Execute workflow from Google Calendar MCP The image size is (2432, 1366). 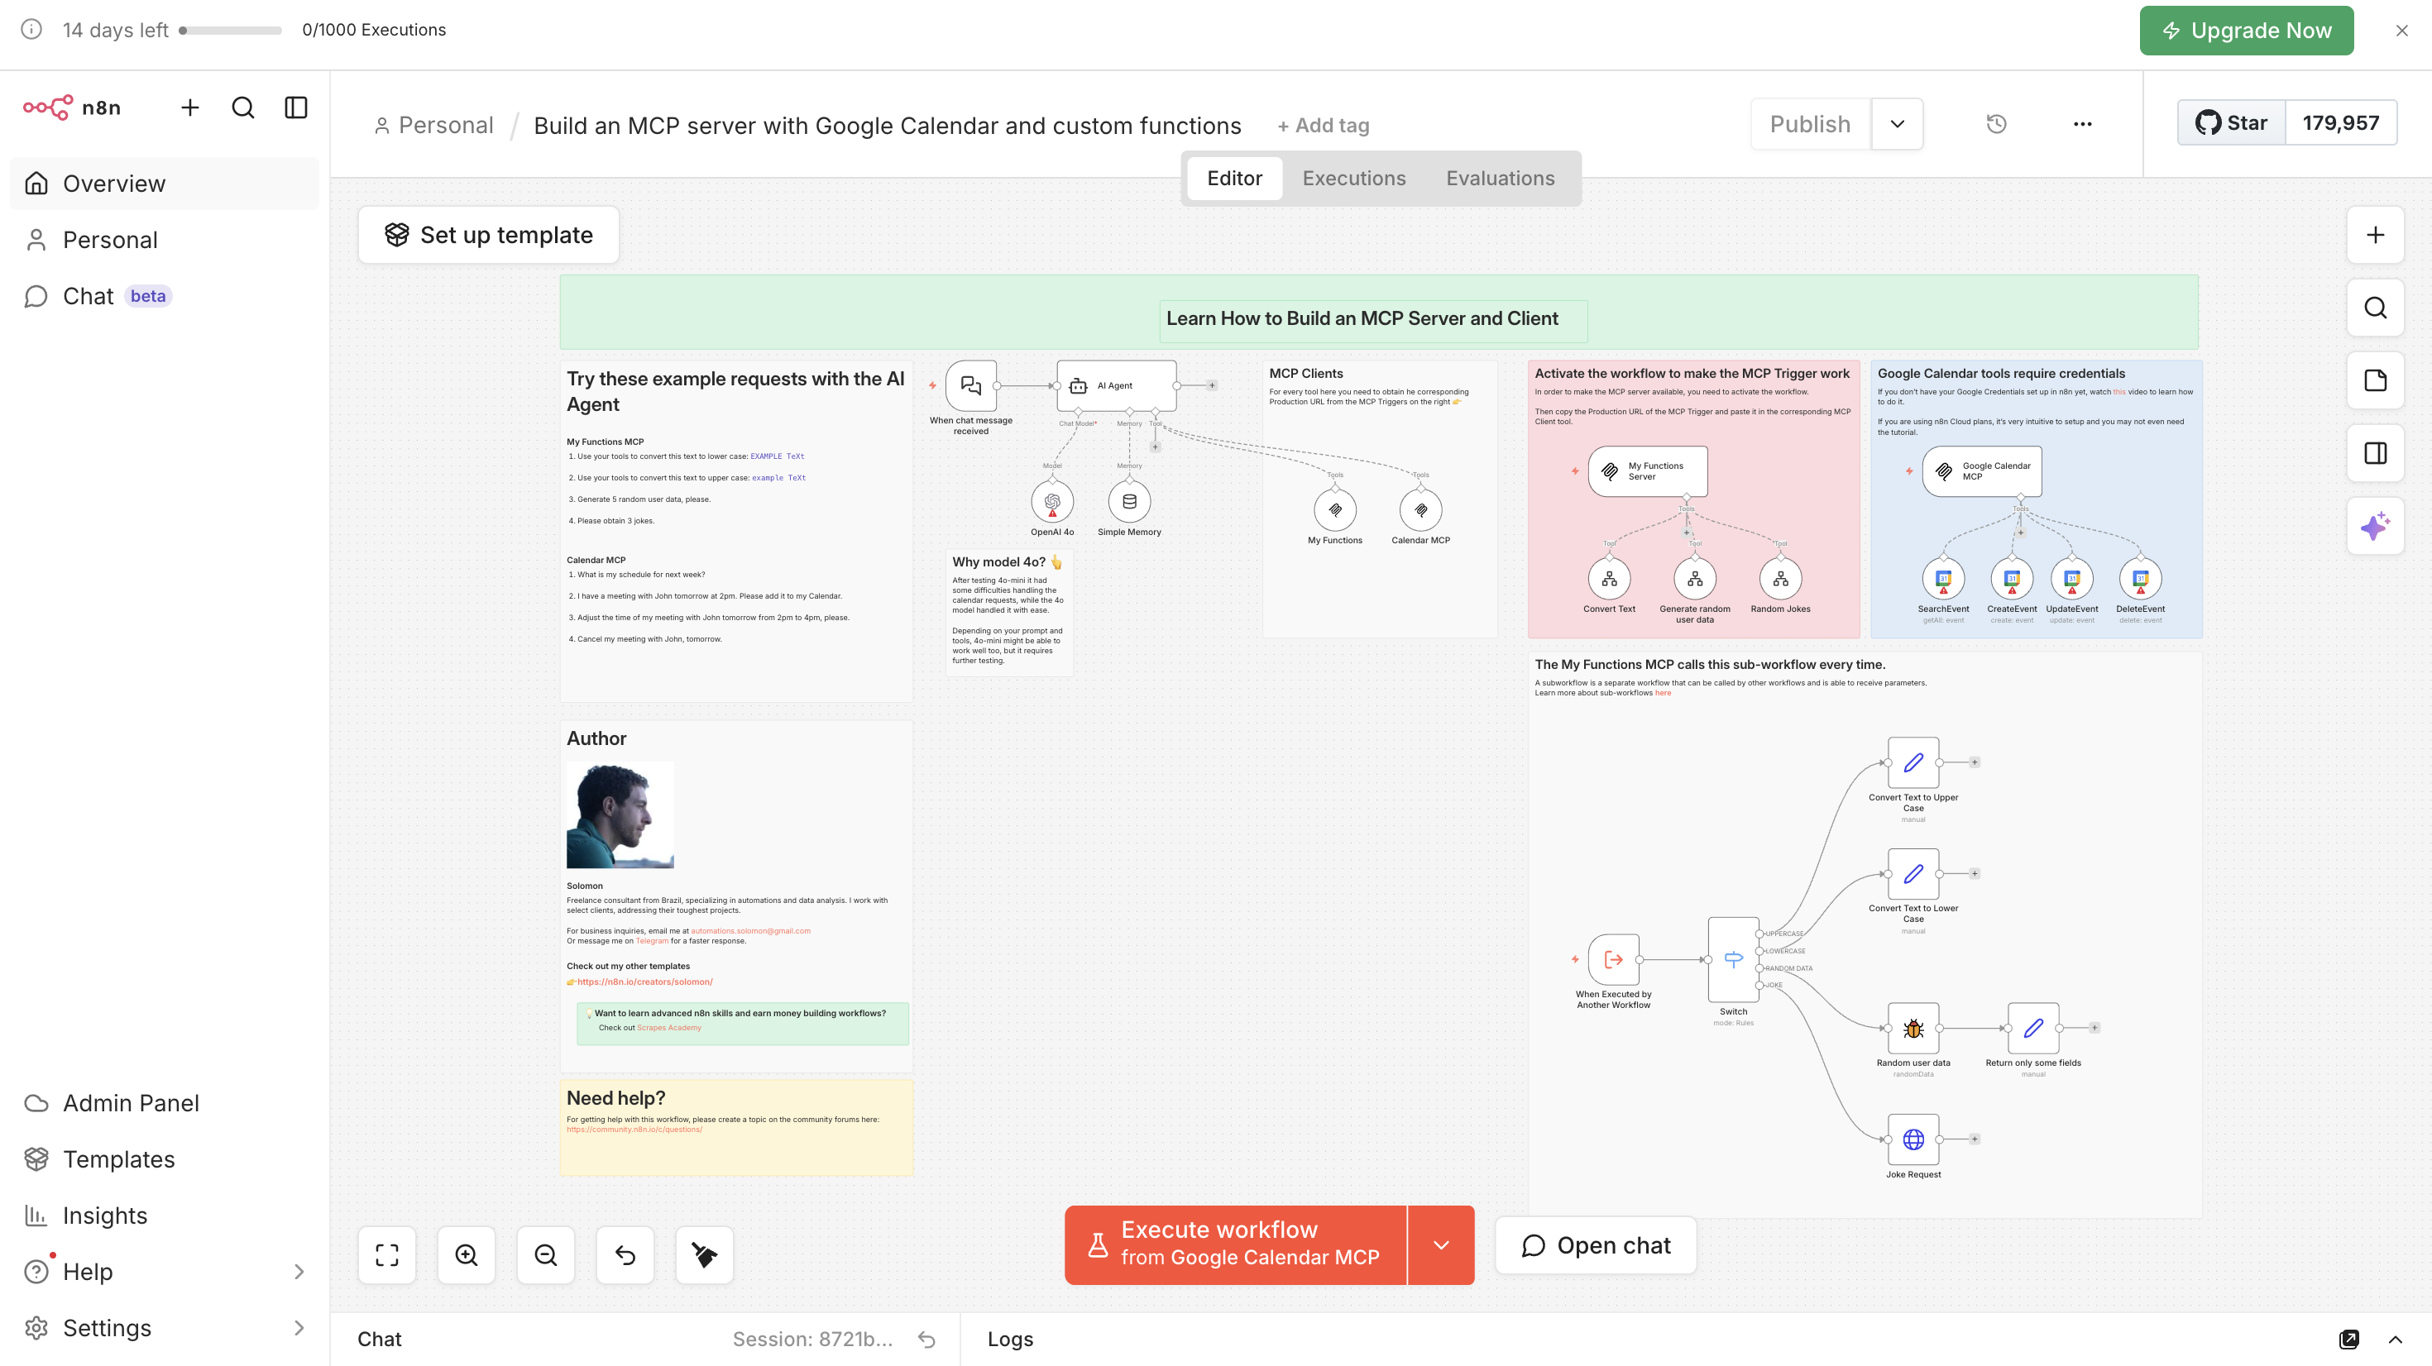point(1236,1244)
